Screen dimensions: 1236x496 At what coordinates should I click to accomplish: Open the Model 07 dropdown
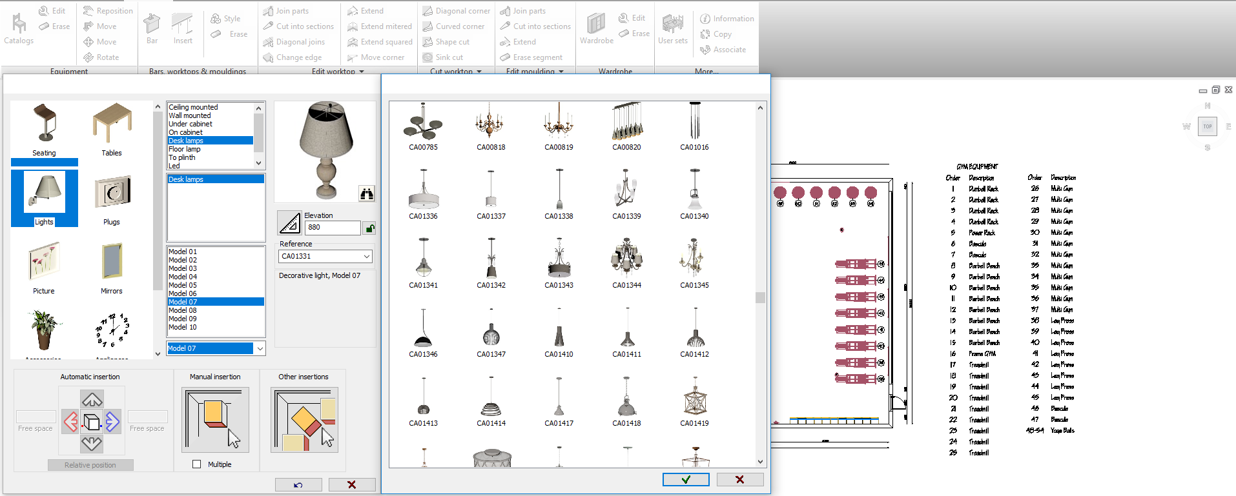260,348
